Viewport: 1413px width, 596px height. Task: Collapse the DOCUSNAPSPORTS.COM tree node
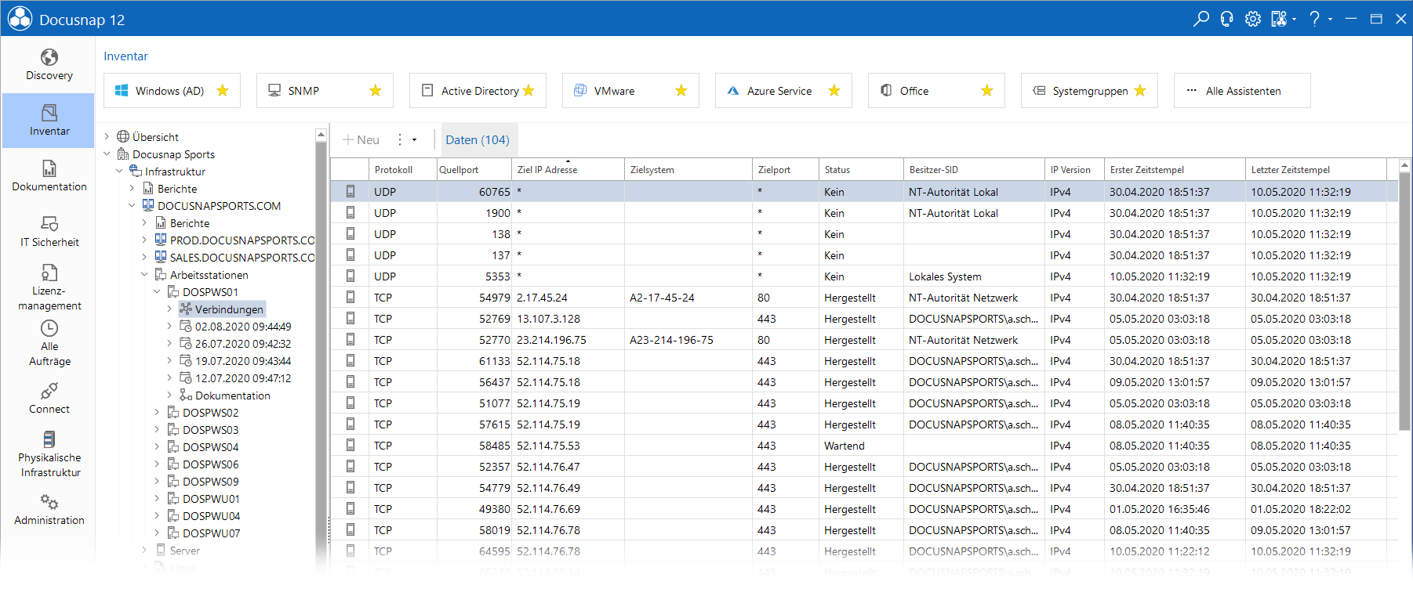pos(133,206)
